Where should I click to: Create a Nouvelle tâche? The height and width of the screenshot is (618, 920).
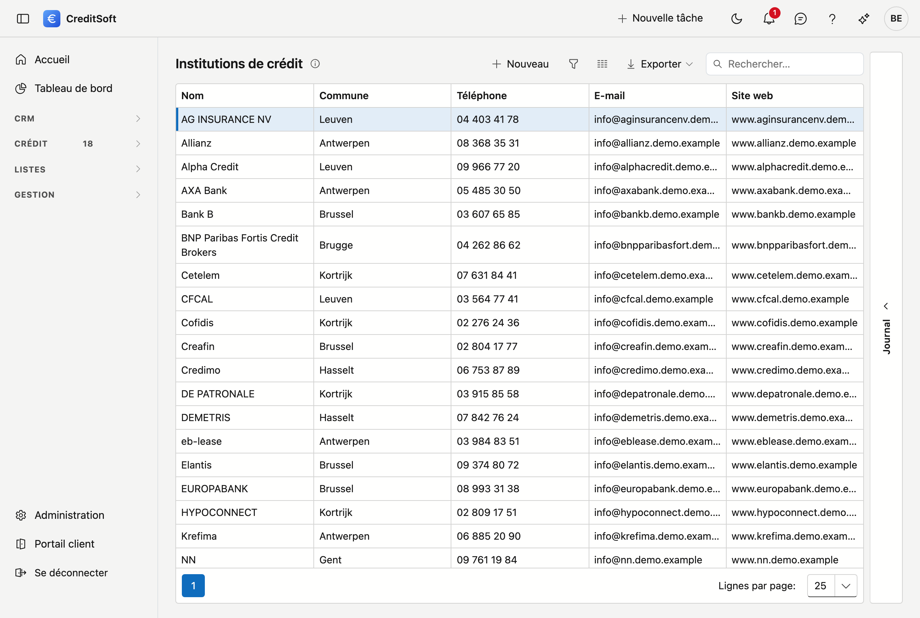tap(660, 18)
